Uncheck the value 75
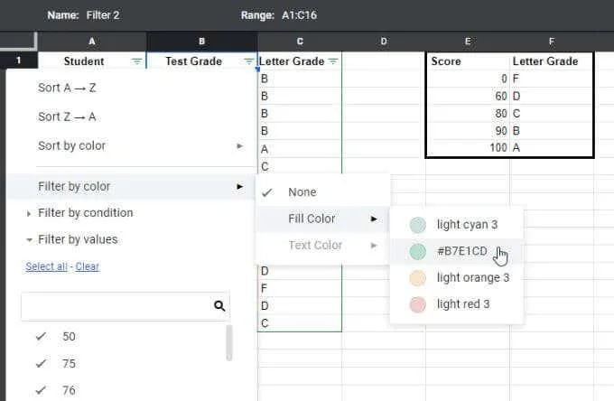This screenshot has width=614, height=401. point(41,363)
